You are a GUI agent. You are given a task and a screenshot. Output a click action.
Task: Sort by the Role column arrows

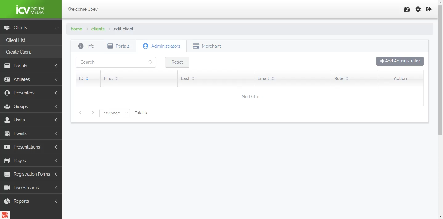tap(347, 78)
